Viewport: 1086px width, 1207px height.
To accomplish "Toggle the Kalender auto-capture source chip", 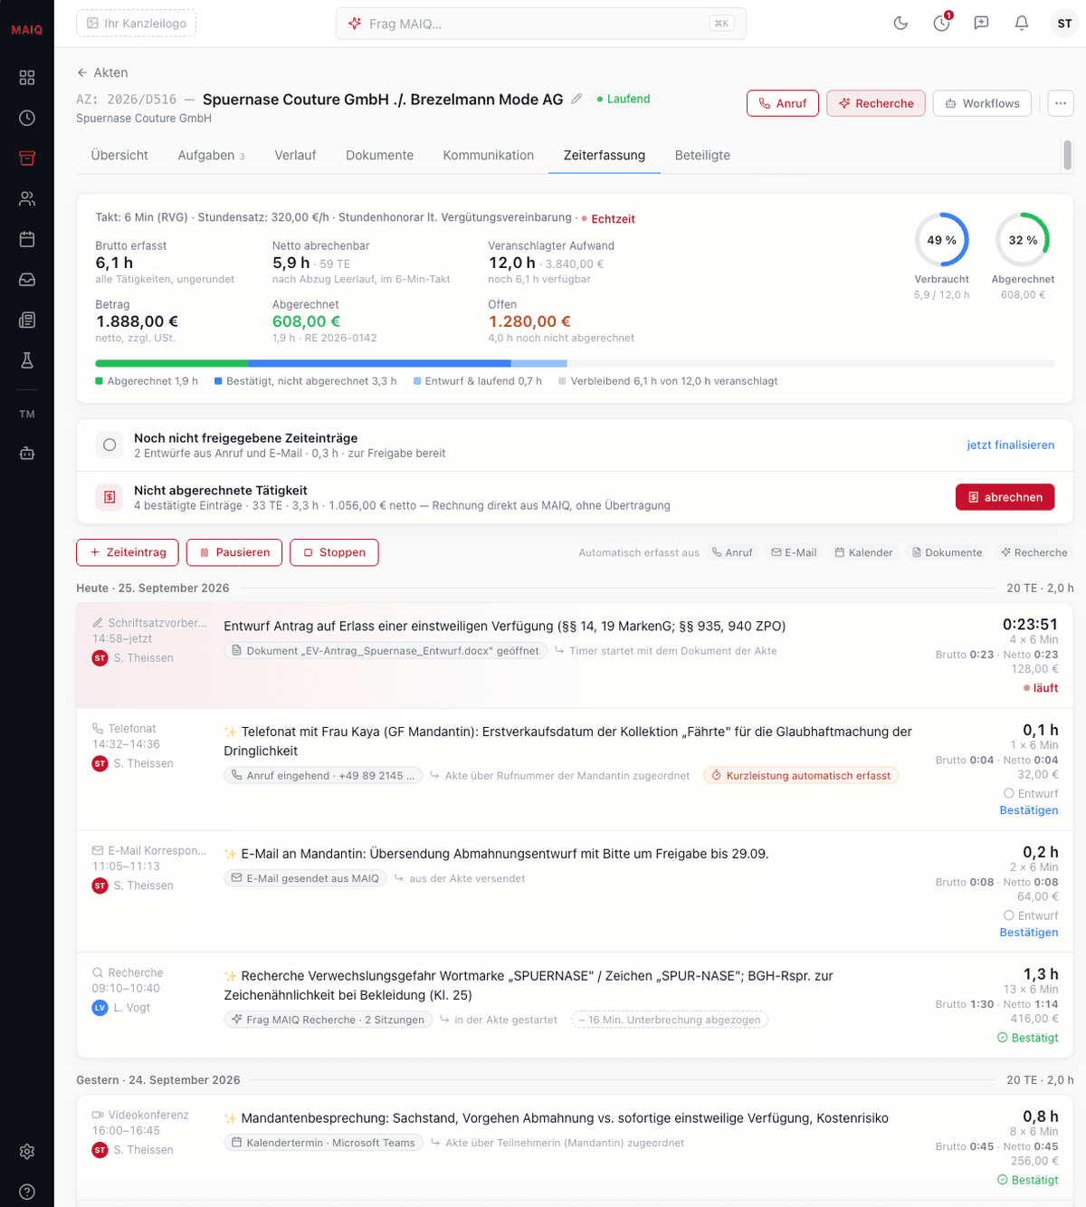I will (x=863, y=552).
